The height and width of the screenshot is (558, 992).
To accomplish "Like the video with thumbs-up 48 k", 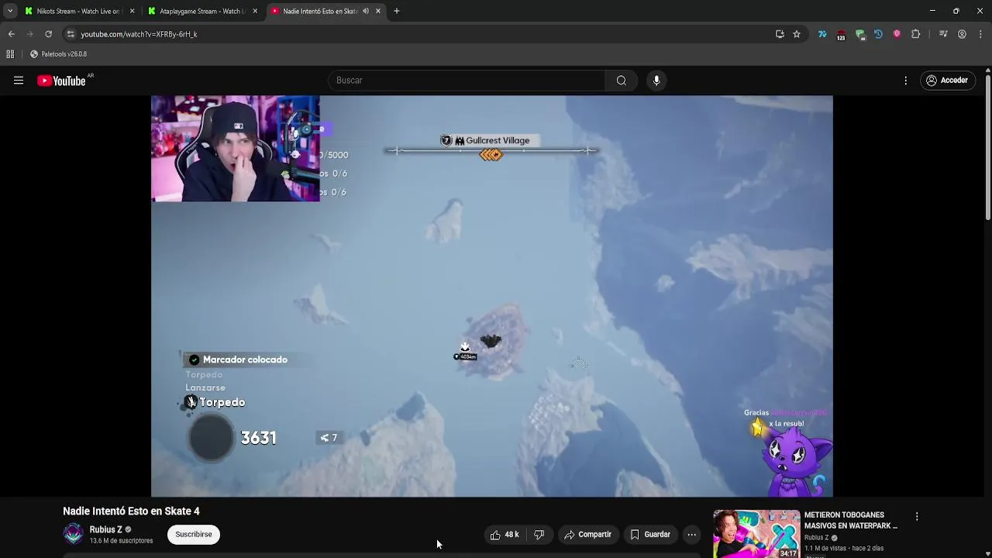I will click(x=504, y=534).
